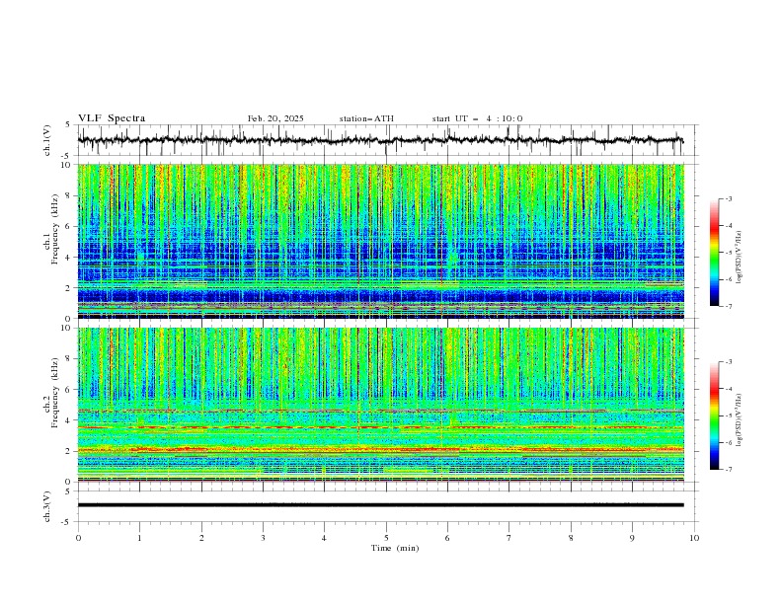Click the ch.2 Frequency (kHz) axis label
The width and height of the screenshot is (782, 604).
tap(51, 392)
